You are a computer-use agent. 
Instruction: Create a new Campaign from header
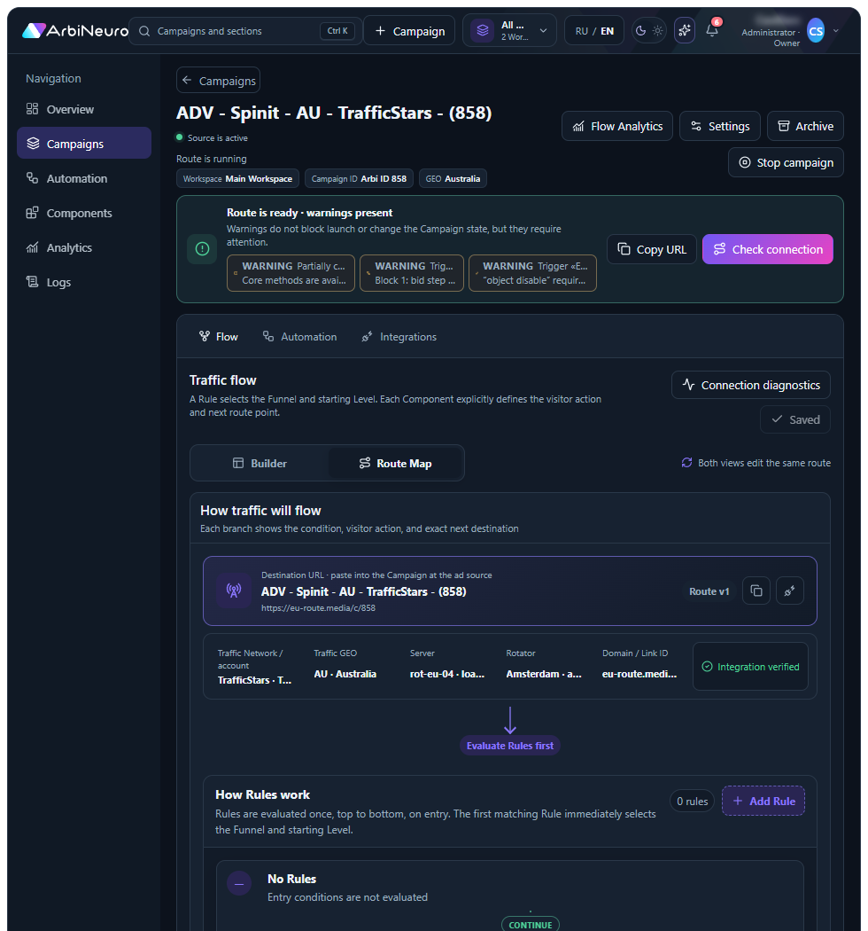(409, 31)
